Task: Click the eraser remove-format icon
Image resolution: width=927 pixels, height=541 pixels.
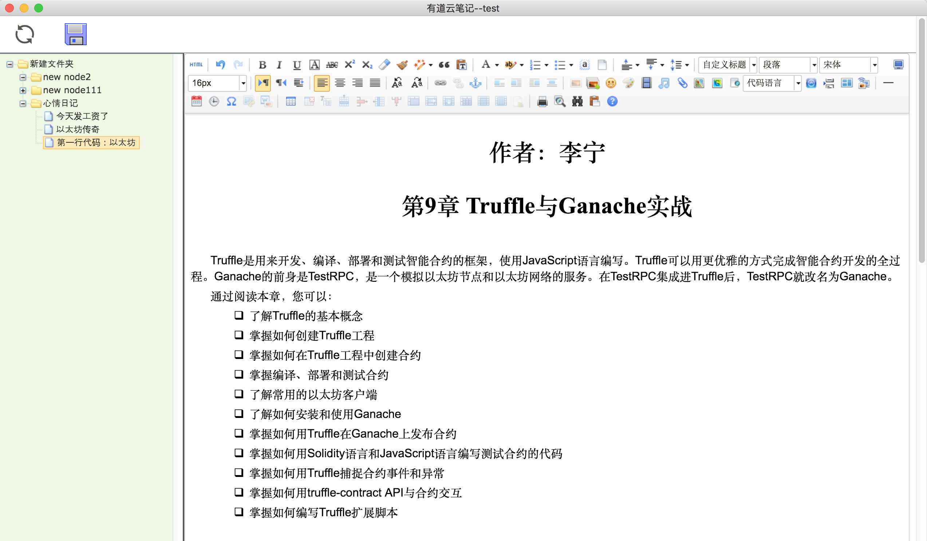Action: click(x=384, y=65)
